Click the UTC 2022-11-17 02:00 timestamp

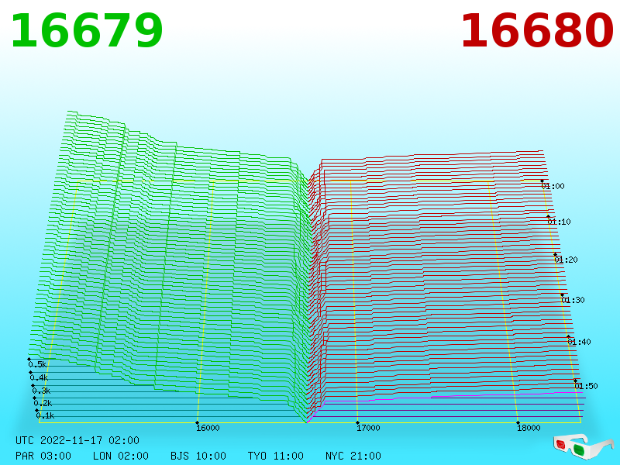(77, 440)
